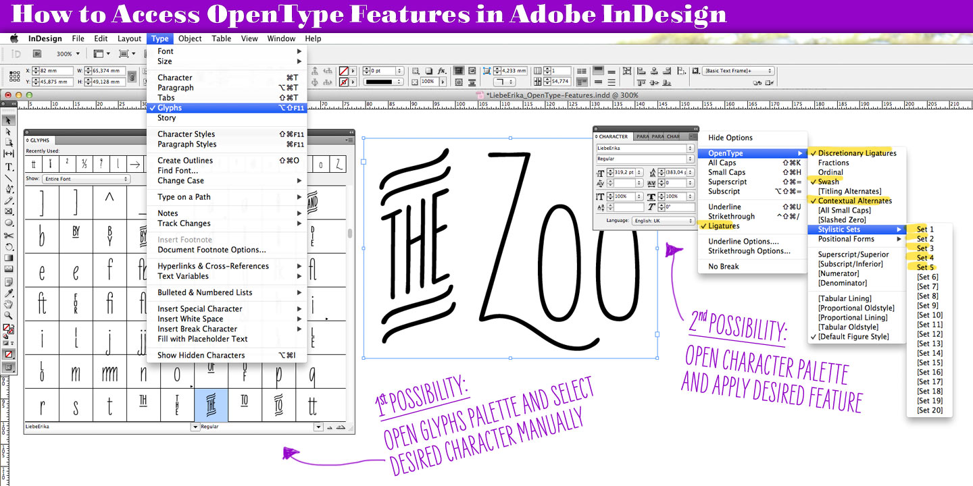Select the Direct Selection tool
973x486 pixels.
tap(9, 132)
